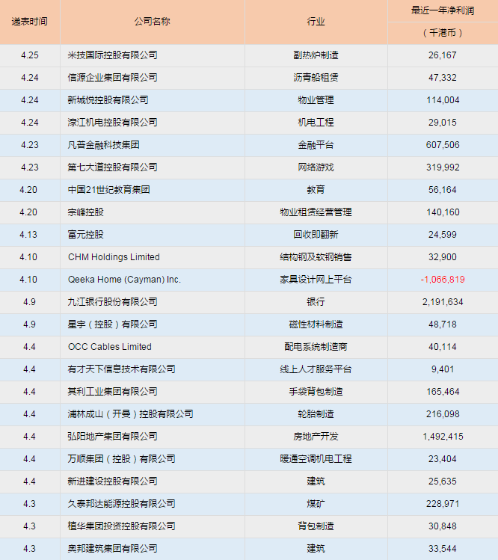Open Qeeka Home (Cayman) Inc. entry

pos(124,280)
